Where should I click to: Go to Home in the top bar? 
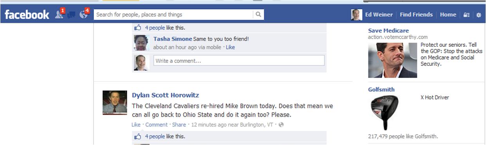[448, 14]
